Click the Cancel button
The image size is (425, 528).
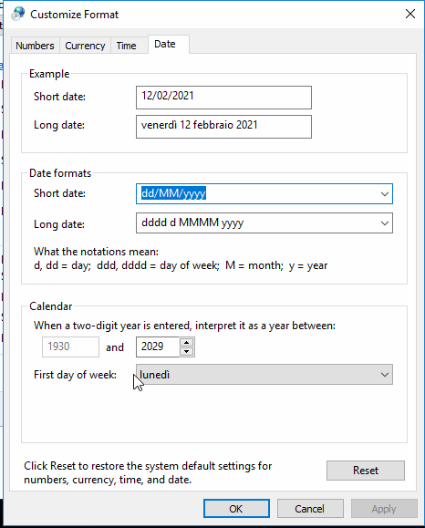tap(310, 509)
